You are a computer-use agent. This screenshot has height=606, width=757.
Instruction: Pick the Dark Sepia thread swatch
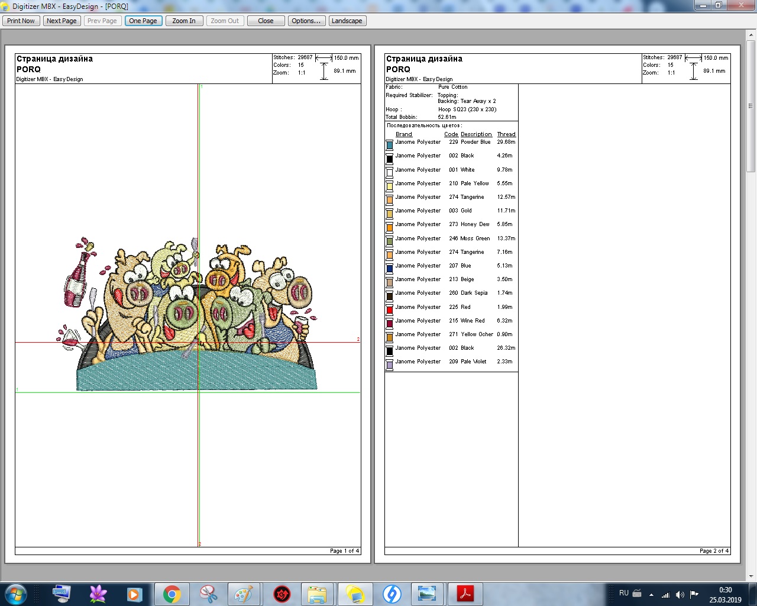[389, 295]
